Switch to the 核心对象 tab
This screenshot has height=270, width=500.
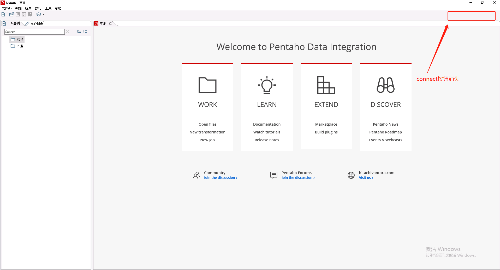[34, 24]
